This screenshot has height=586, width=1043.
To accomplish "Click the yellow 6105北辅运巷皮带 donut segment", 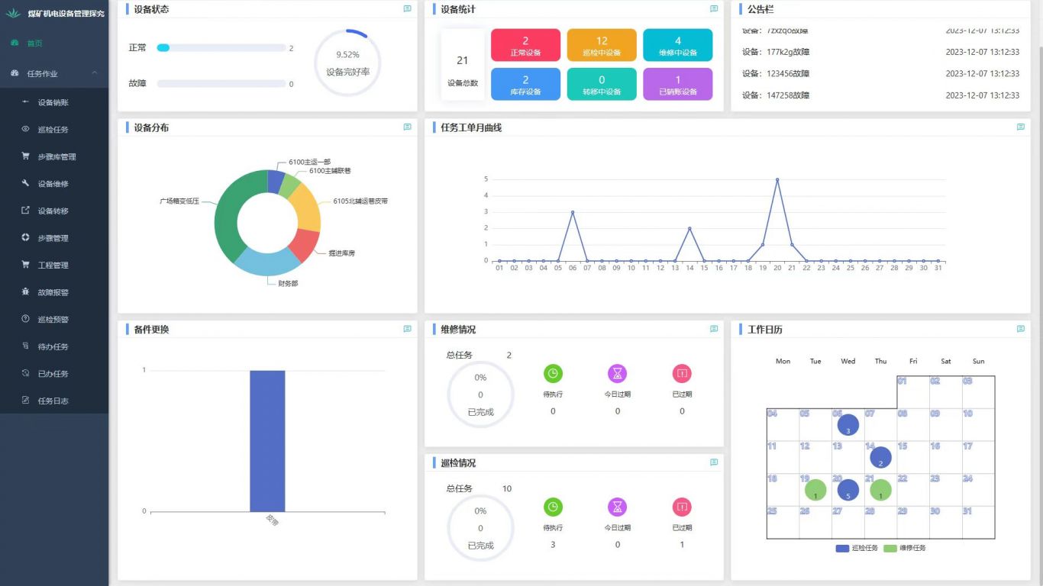I will tap(307, 207).
